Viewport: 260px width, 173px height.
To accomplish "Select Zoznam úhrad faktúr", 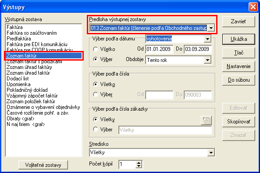I will pos(43,73).
